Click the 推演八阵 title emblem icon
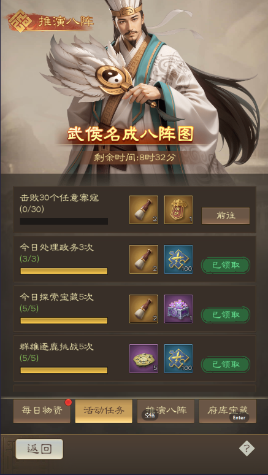The width and height of the screenshot is (268, 475). (x=20, y=21)
